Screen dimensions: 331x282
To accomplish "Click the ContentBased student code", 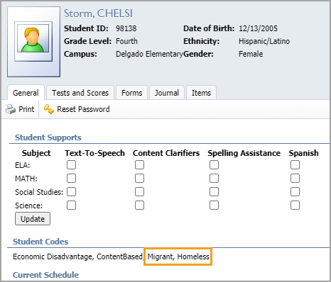I will (119, 256).
